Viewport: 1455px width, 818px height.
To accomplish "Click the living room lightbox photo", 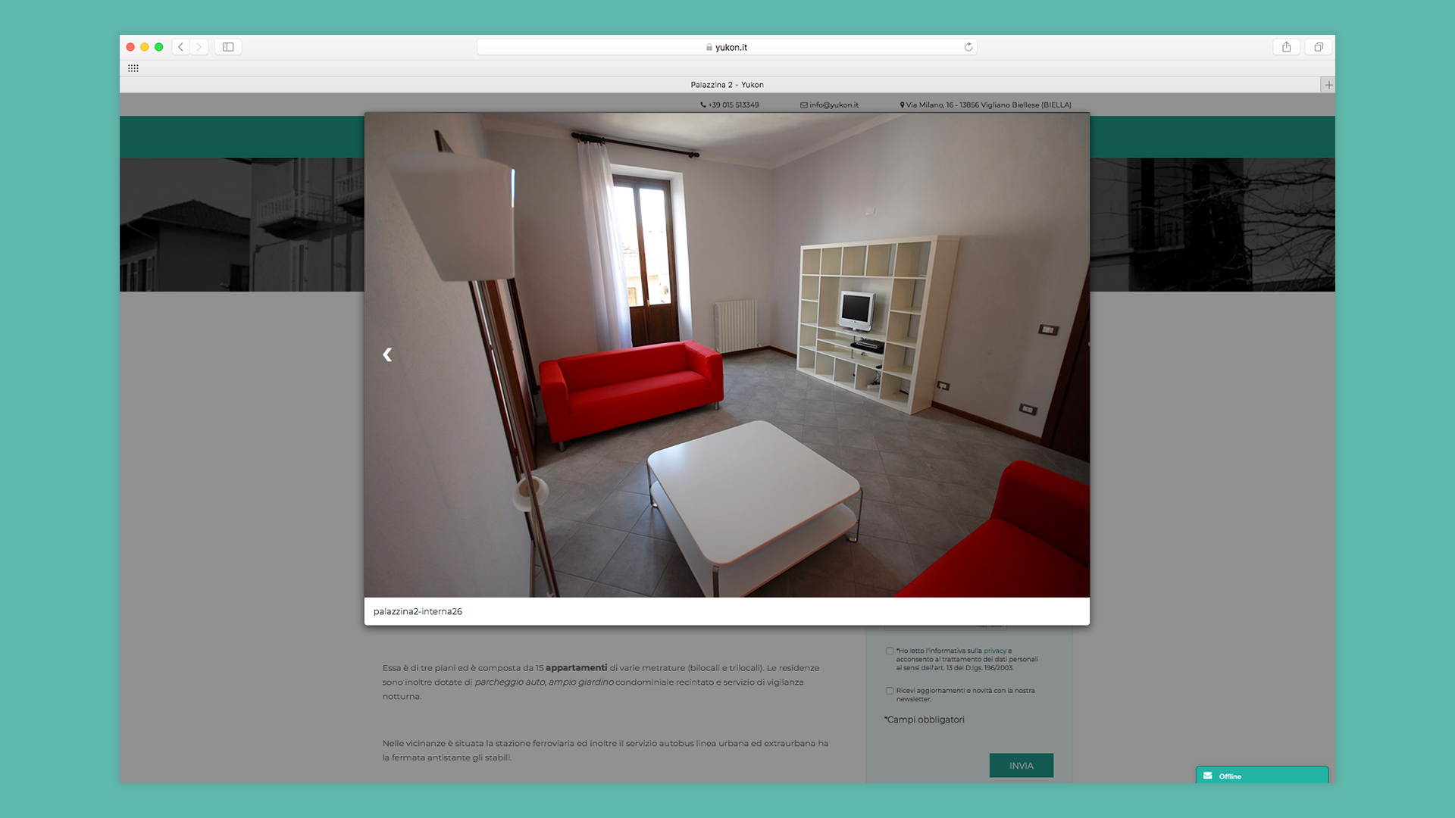I will [x=727, y=355].
